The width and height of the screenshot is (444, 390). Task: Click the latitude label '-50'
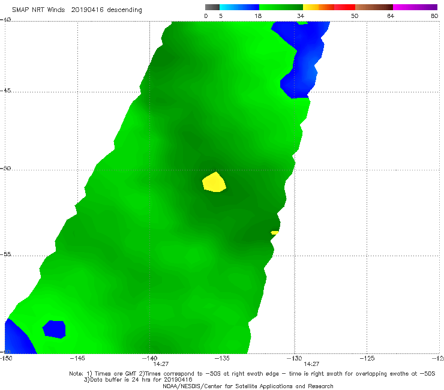pos(5,169)
